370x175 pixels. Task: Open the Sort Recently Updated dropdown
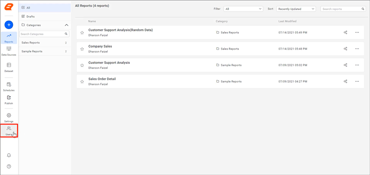coord(296,9)
